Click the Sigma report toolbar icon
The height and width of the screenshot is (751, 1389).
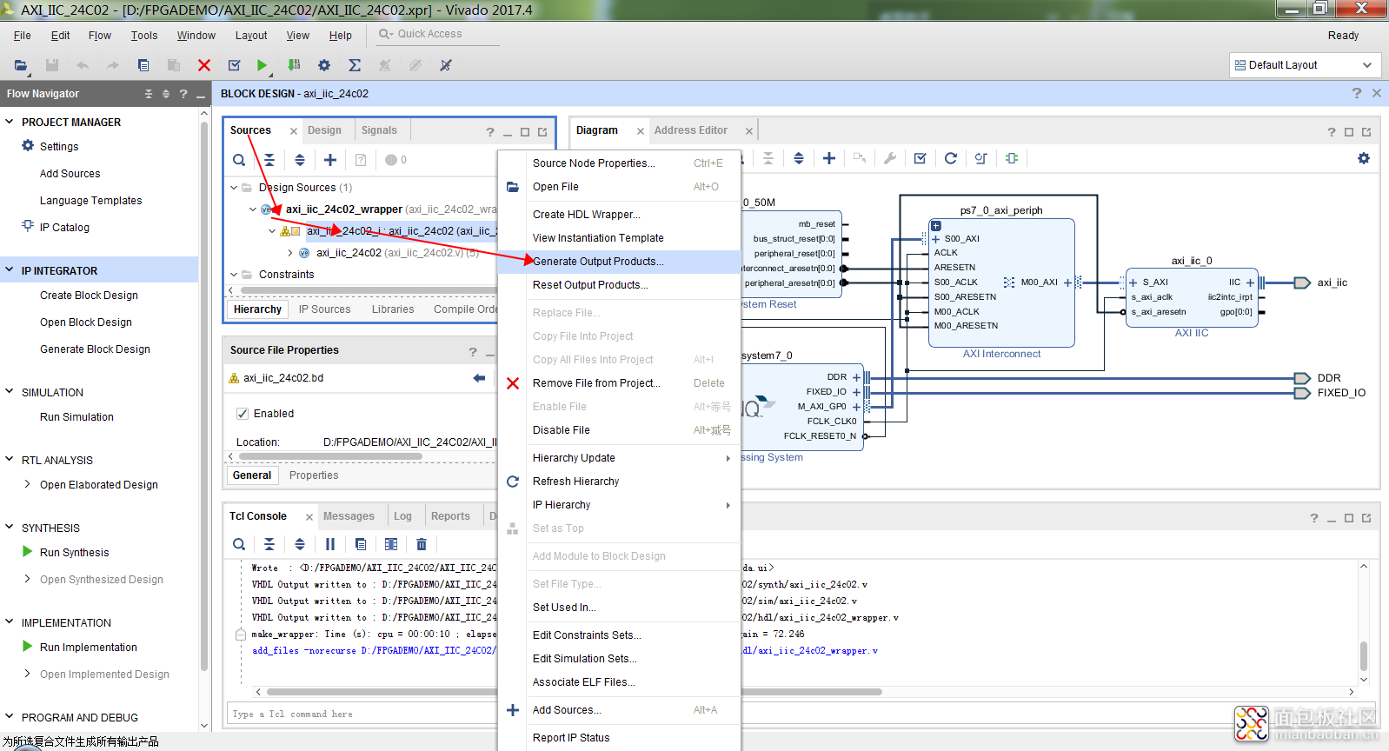[x=355, y=65]
